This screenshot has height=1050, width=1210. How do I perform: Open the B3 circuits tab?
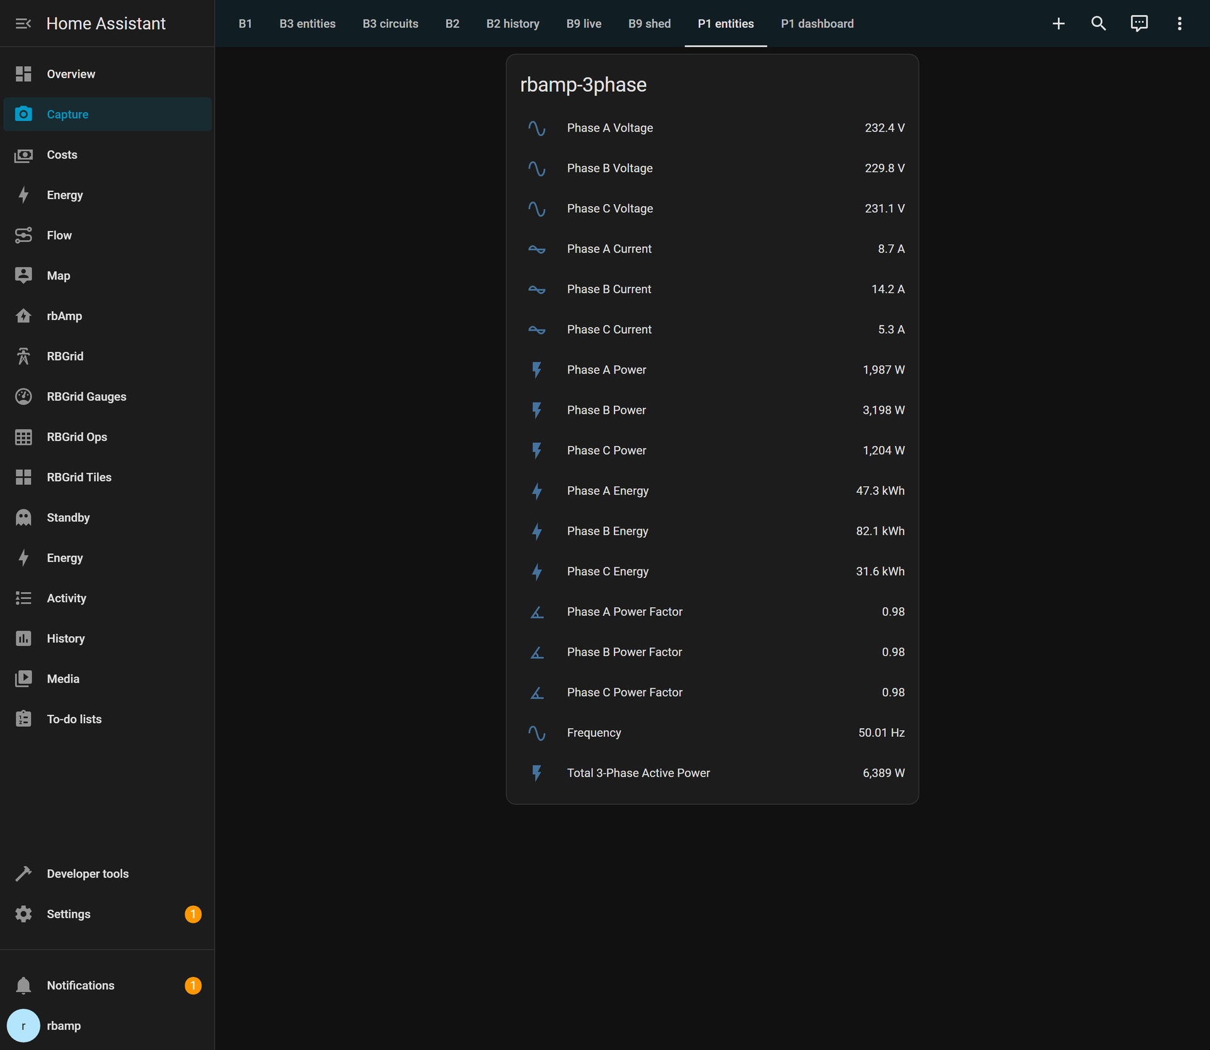pyautogui.click(x=391, y=23)
